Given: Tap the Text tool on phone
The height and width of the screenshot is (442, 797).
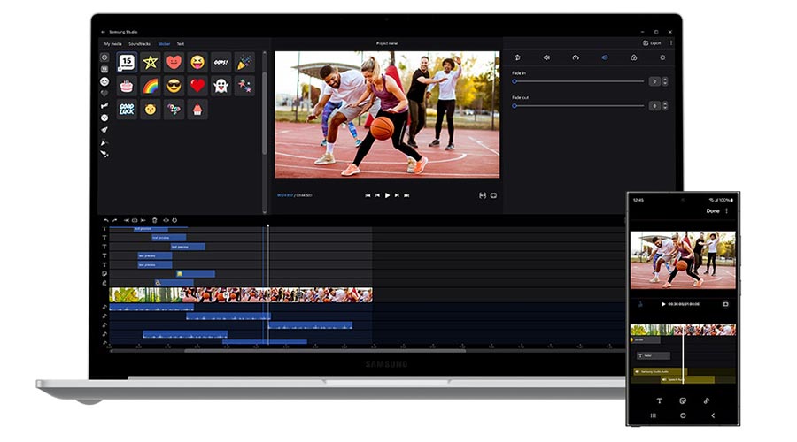Looking at the screenshot, I should tap(659, 400).
